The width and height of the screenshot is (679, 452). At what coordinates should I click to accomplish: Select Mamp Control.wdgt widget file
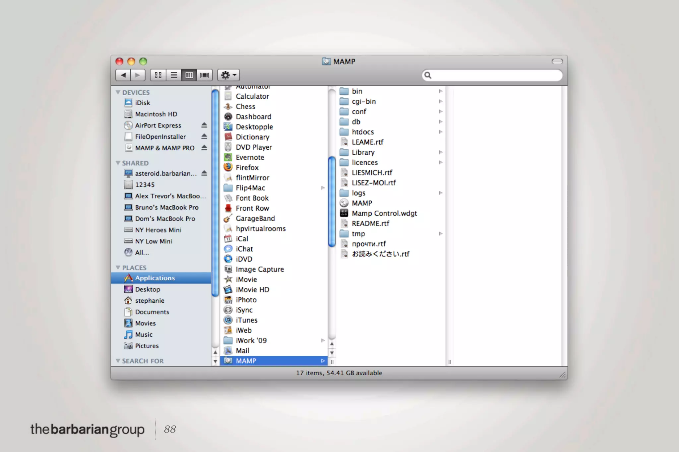point(384,213)
